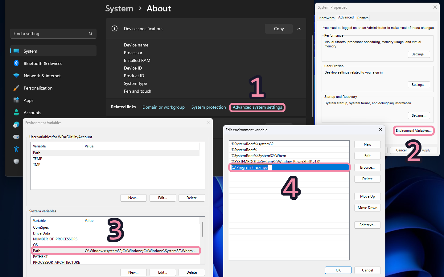Viewport: 444px width, 277px height.
Task: Select the TEMP user variable row
Action: click(115, 159)
